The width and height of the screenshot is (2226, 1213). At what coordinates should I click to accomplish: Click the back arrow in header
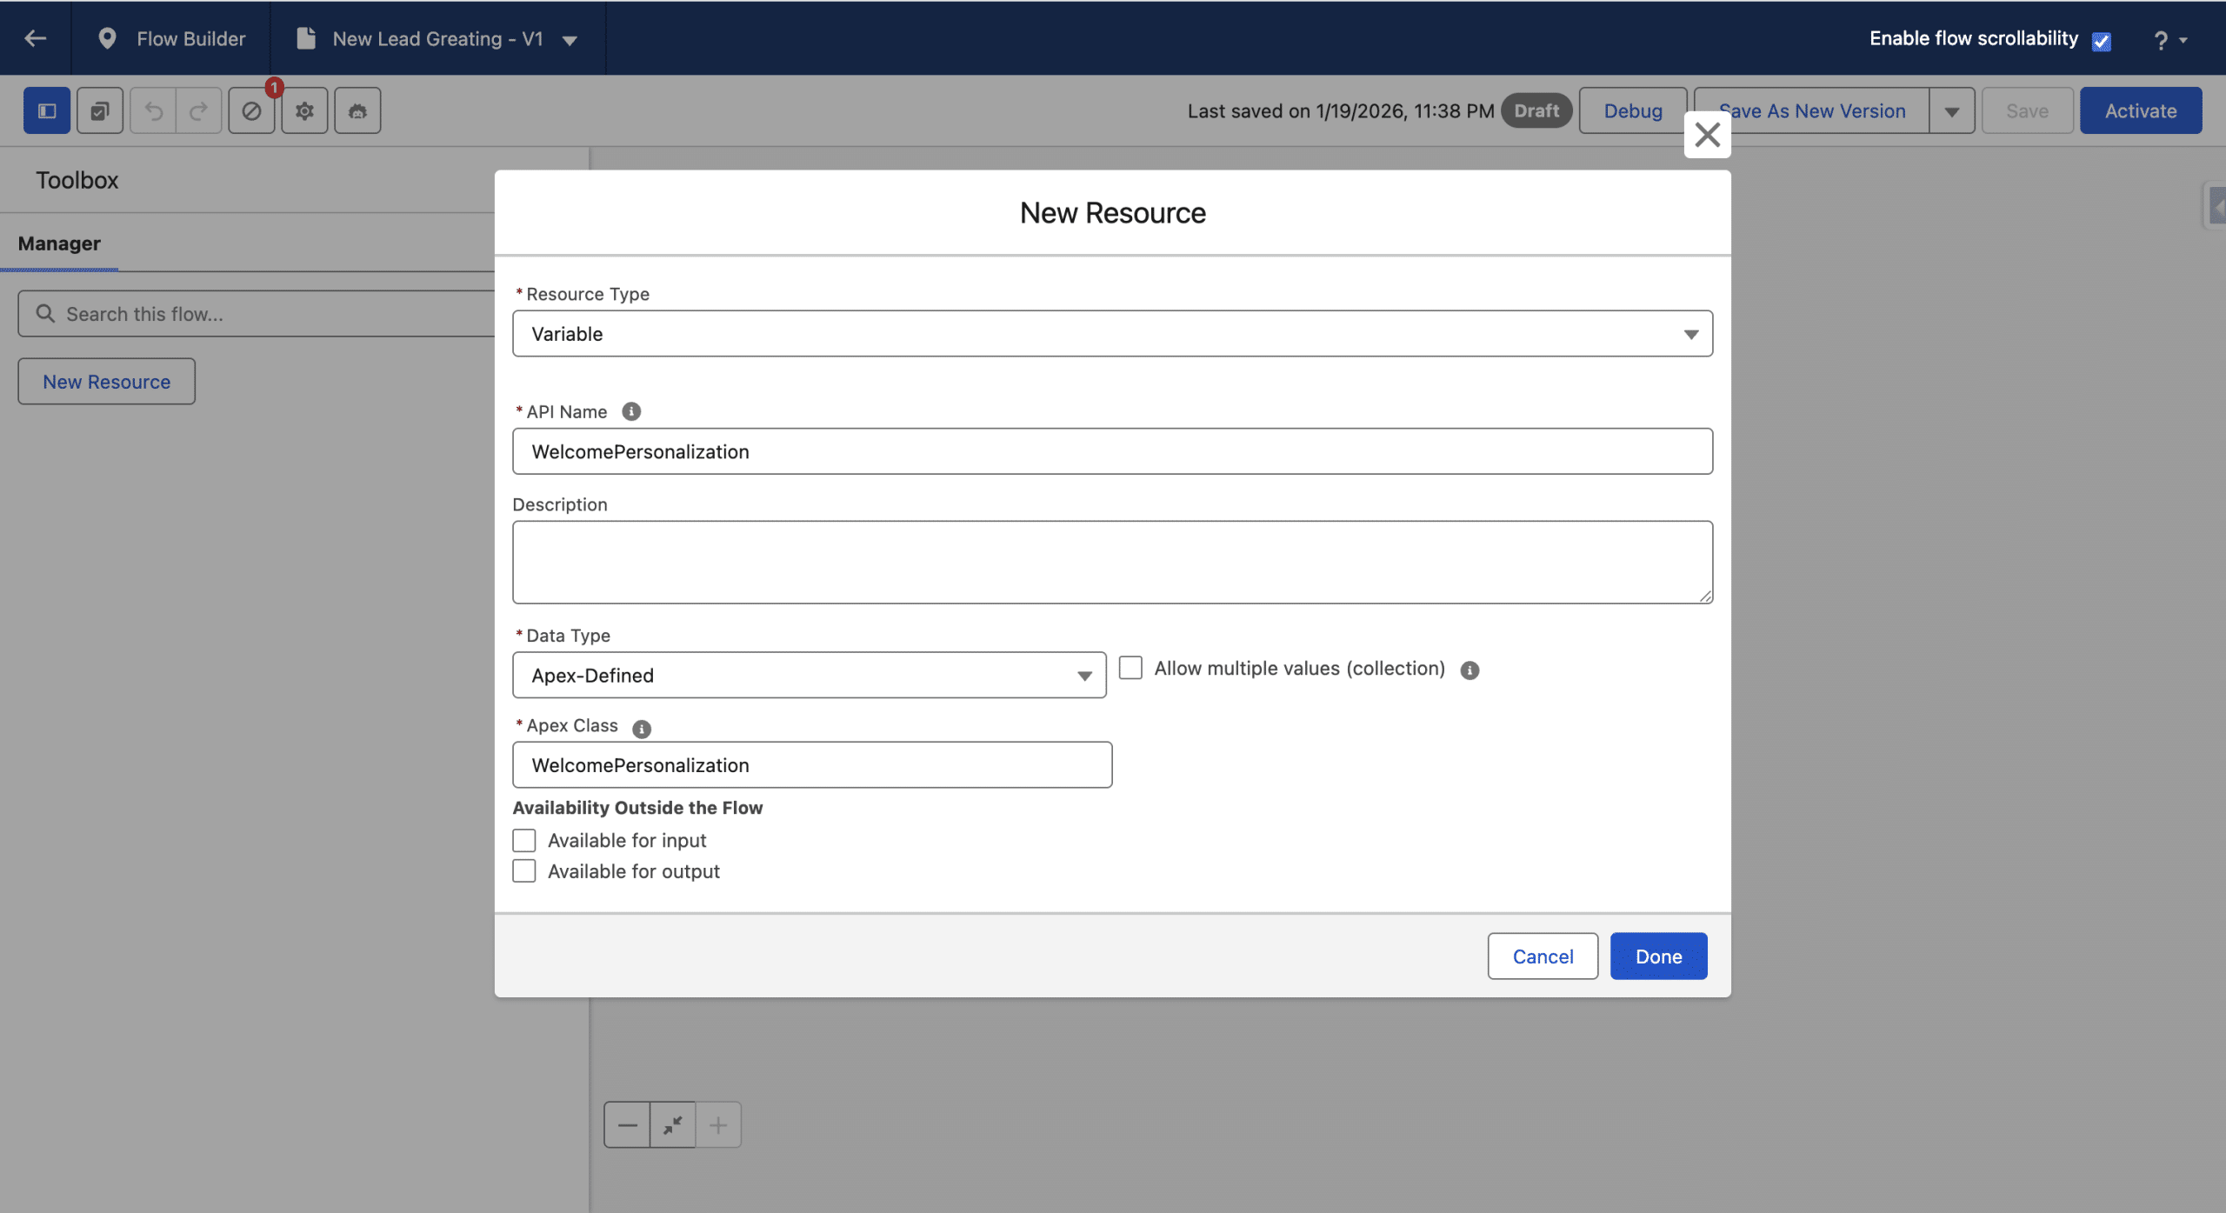tap(36, 38)
